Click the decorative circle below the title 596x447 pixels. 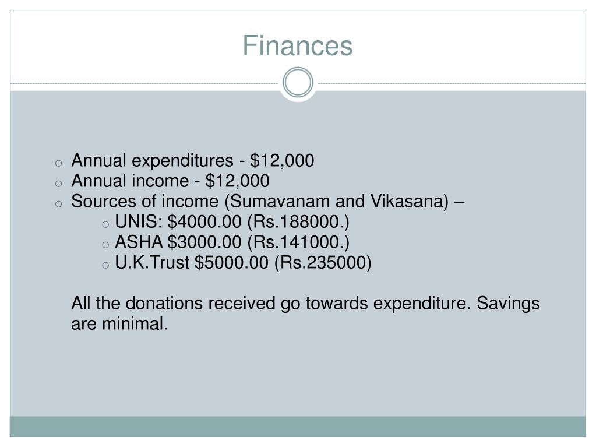[x=298, y=83]
